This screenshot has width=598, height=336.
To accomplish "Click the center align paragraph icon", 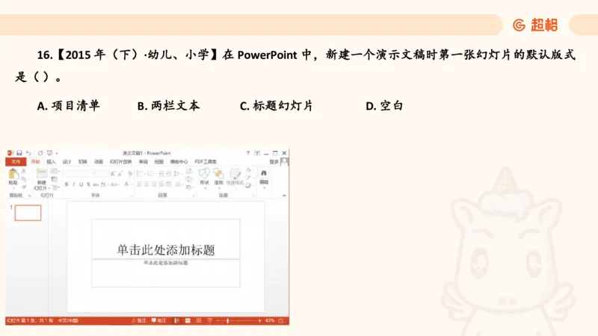I will click(x=147, y=184).
